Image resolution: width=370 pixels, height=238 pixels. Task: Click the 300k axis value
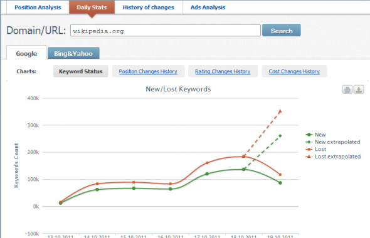pos(33,125)
